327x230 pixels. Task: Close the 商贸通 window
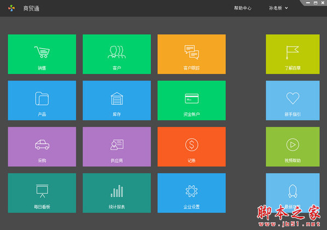[323, 3]
